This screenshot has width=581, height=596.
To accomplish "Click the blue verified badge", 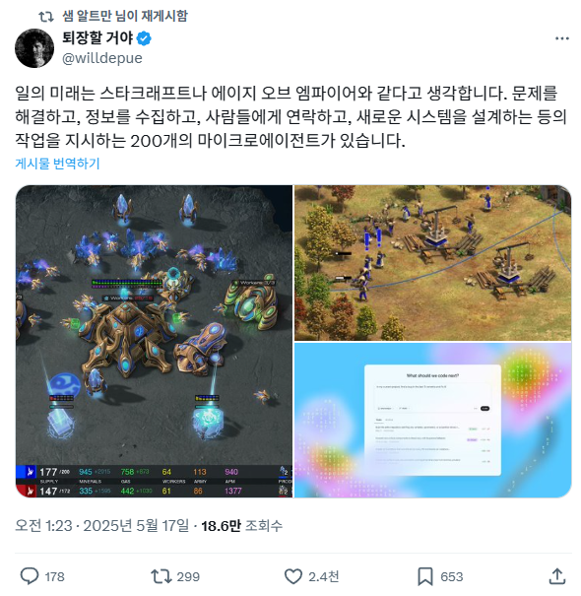I will pyautogui.click(x=144, y=38).
